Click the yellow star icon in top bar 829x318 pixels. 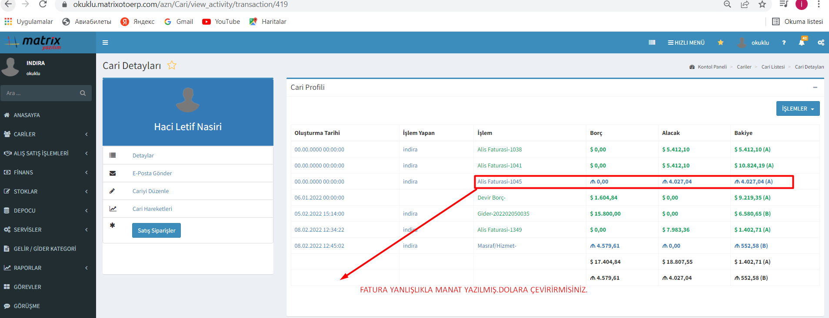tap(720, 43)
